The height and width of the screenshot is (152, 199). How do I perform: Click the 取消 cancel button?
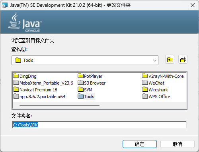178,144
